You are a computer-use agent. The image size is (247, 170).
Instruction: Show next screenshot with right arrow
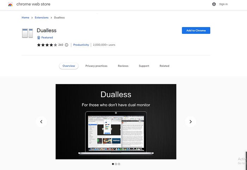(191, 122)
